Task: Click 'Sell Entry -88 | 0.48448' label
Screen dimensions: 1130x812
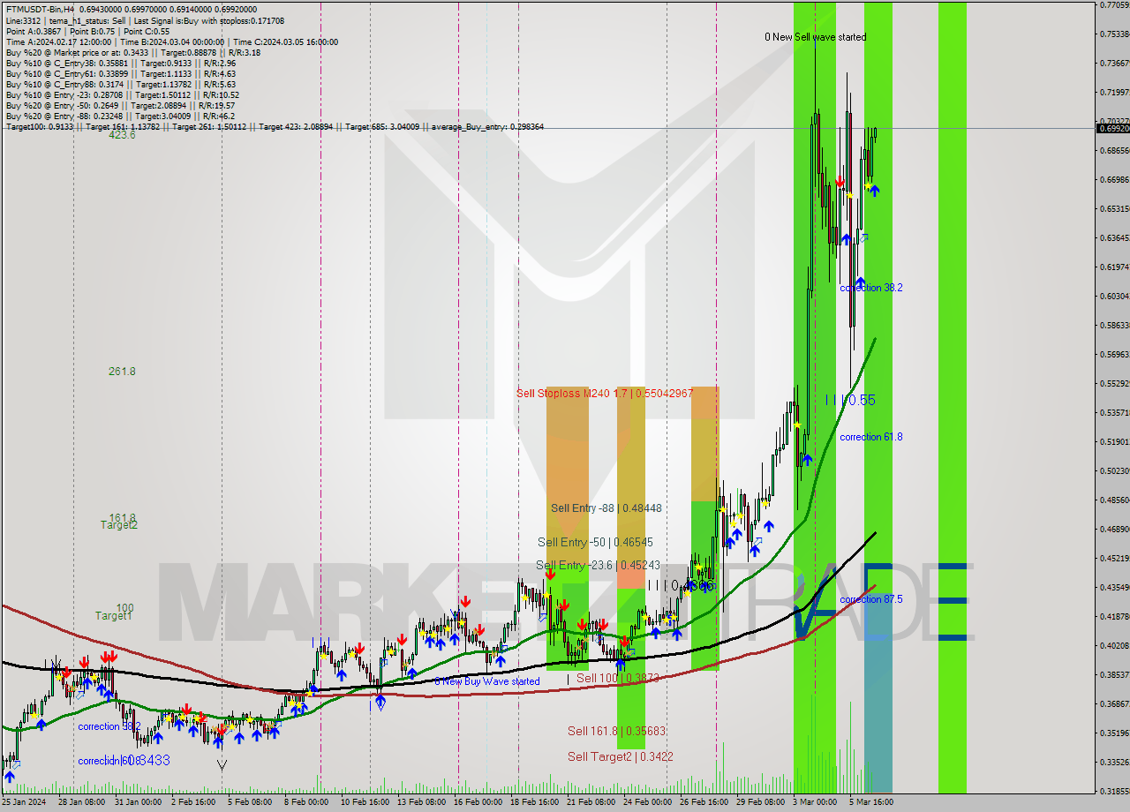Action: (606, 508)
